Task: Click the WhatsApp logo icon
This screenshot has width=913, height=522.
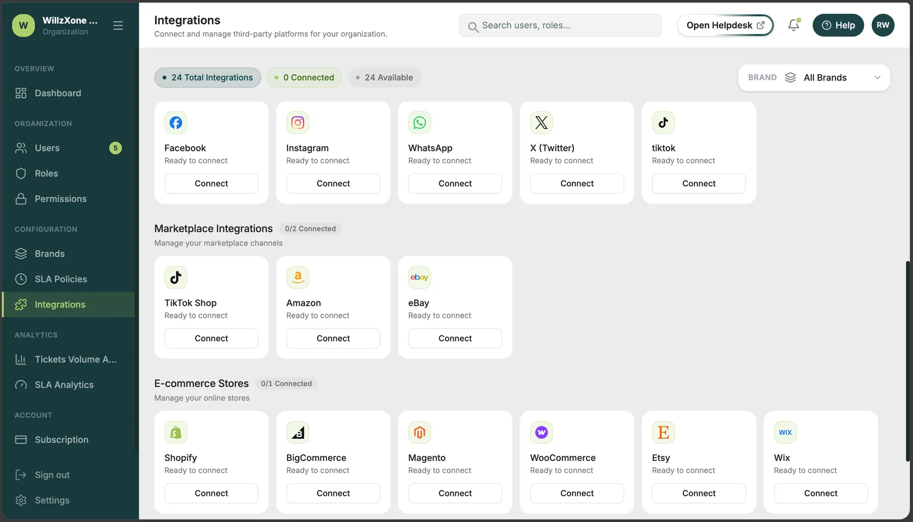Action: pyautogui.click(x=419, y=123)
